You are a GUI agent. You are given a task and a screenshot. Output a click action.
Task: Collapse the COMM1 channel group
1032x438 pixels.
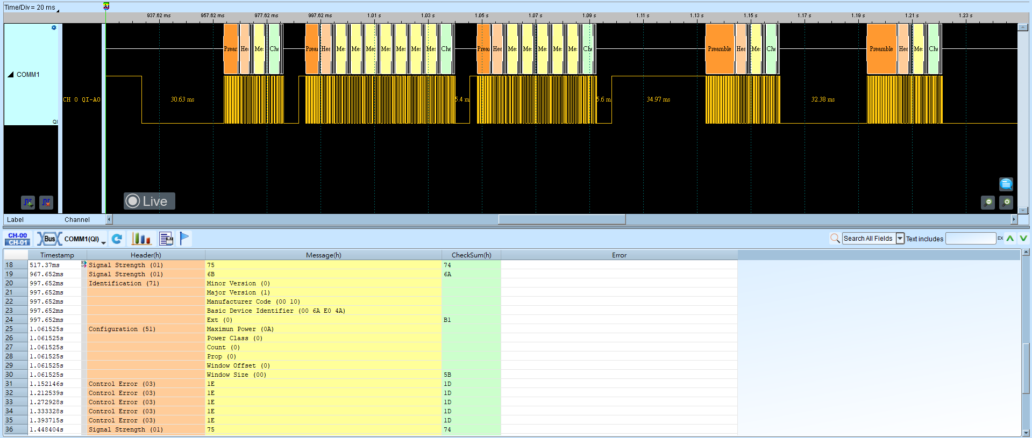[10, 75]
